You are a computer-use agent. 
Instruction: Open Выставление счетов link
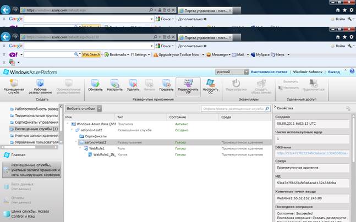[269, 71]
